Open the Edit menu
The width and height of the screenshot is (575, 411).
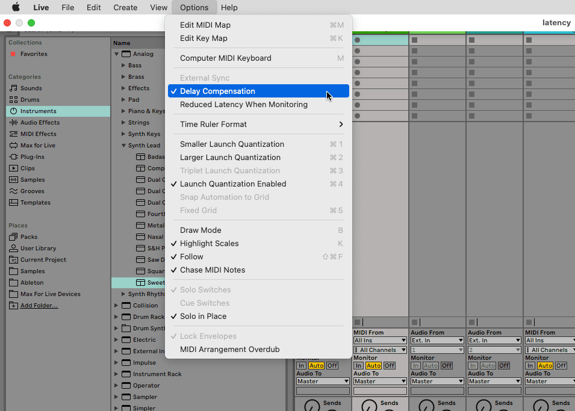(x=93, y=7)
